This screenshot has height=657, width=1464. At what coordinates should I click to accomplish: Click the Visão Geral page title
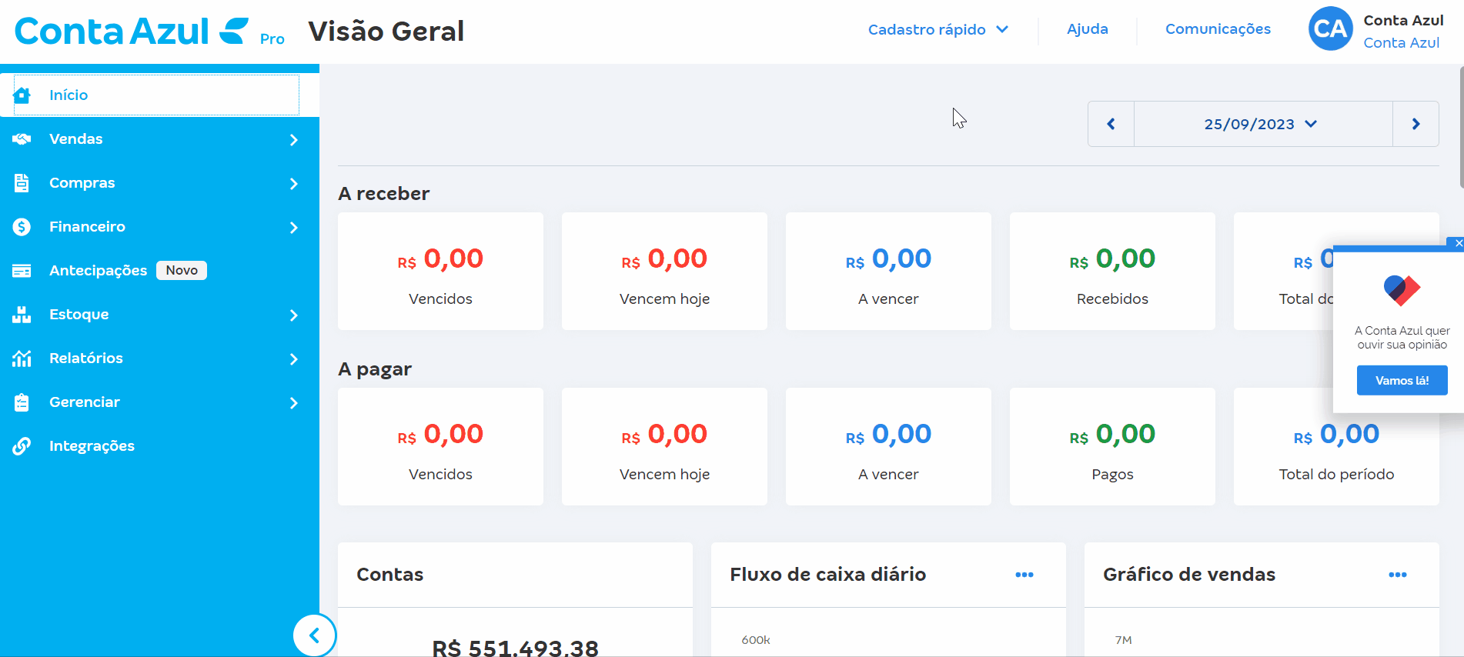tap(386, 32)
